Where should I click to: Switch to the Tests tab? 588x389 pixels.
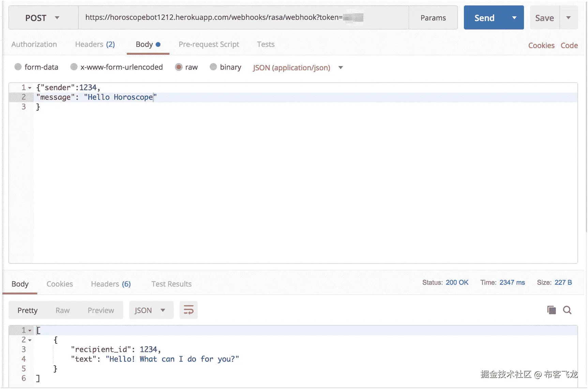click(x=266, y=44)
